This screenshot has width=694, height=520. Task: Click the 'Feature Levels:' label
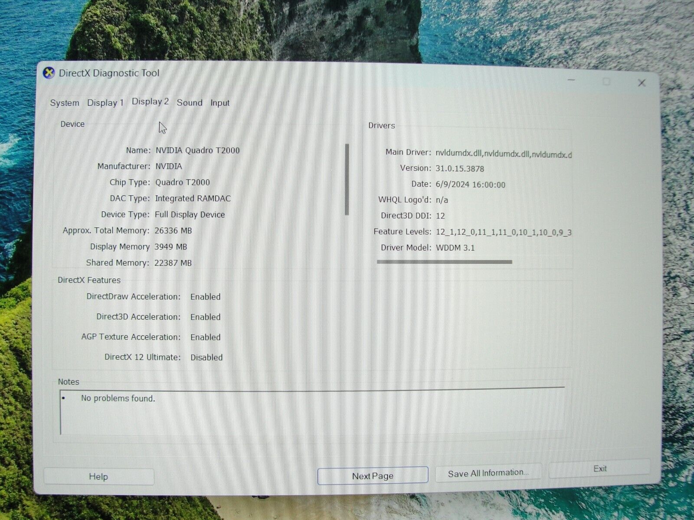(x=403, y=232)
